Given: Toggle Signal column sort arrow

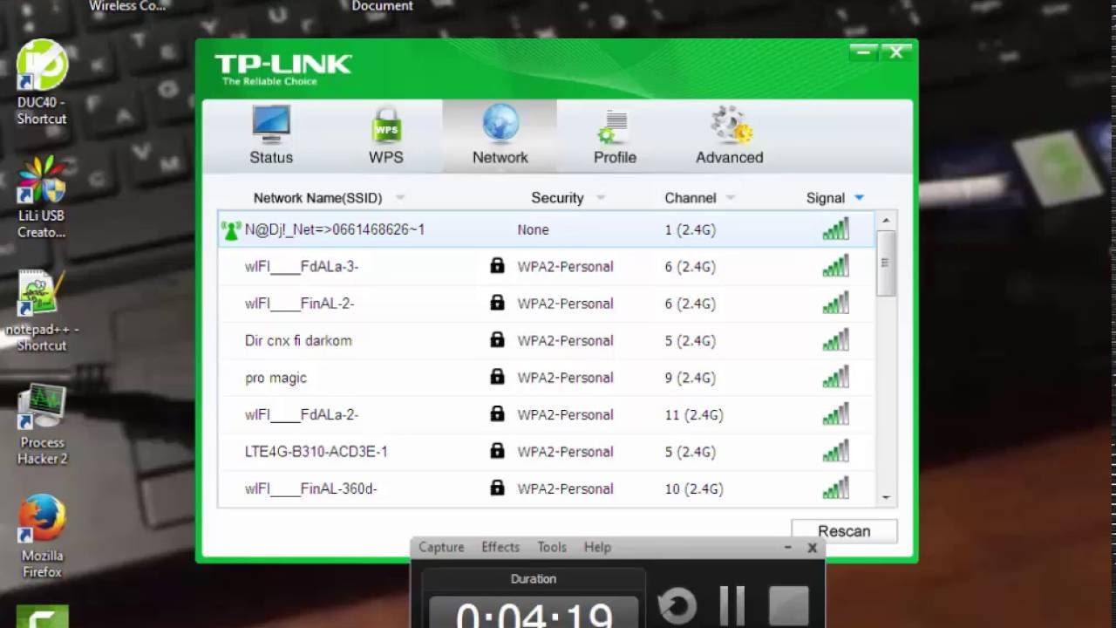Looking at the screenshot, I should (x=859, y=198).
